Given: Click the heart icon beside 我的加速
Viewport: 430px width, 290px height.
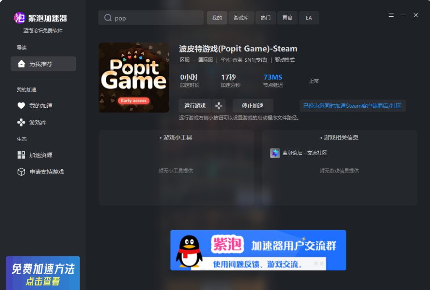Looking at the screenshot, I should [x=21, y=106].
